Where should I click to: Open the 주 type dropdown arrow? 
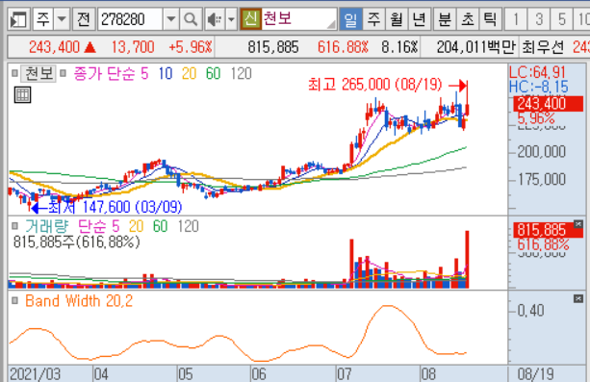(x=63, y=19)
